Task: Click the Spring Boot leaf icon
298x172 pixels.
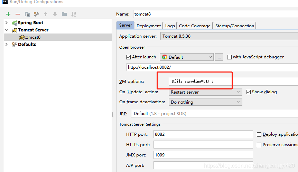Action: pyautogui.click(x=15, y=23)
